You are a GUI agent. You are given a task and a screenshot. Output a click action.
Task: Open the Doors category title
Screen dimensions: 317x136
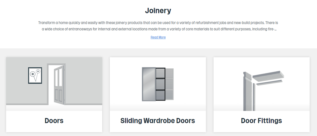pyautogui.click(x=54, y=121)
